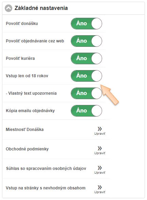Toggle the Vlastný text upozornenia switch
Image resolution: width=147 pixels, height=200 pixels.
[86, 93]
